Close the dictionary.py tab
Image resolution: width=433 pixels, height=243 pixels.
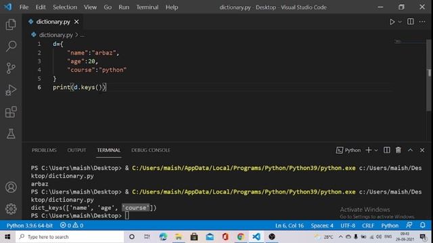(76, 22)
